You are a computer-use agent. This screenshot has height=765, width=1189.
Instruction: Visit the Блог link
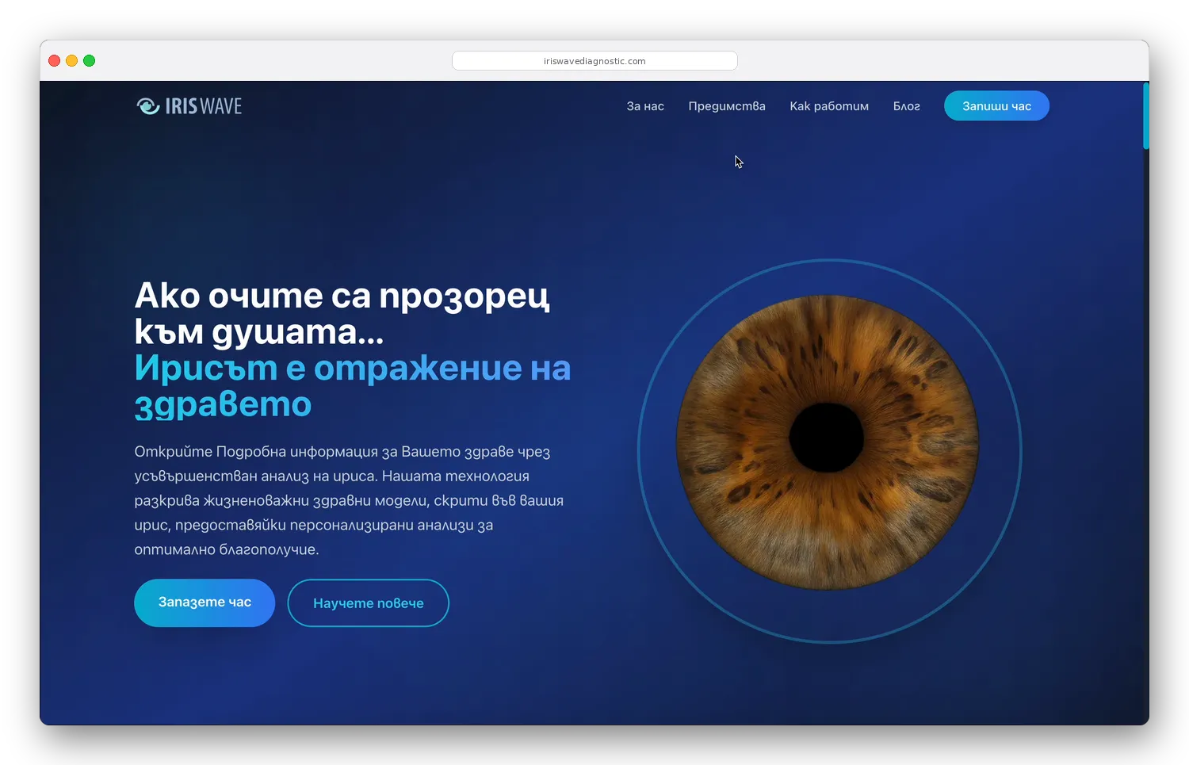coord(906,106)
